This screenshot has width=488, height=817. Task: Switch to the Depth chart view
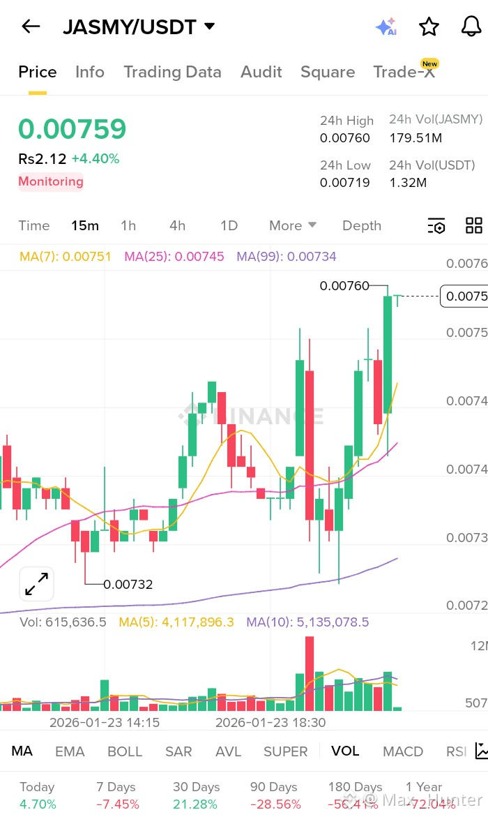(362, 225)
